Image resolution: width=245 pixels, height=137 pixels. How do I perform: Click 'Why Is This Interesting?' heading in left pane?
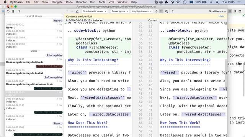coord(93,60)
